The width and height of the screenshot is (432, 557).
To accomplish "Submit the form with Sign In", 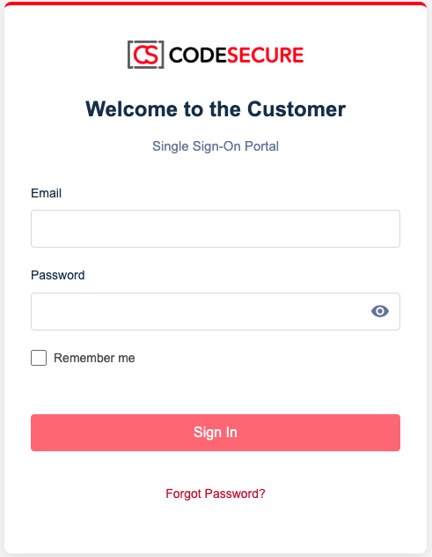I will 216,433.
